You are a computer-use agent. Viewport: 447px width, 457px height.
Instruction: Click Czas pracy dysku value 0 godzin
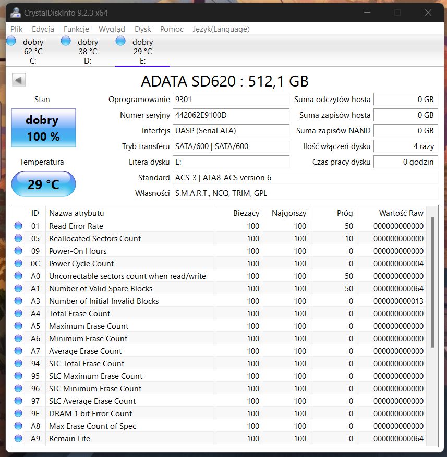406,162
